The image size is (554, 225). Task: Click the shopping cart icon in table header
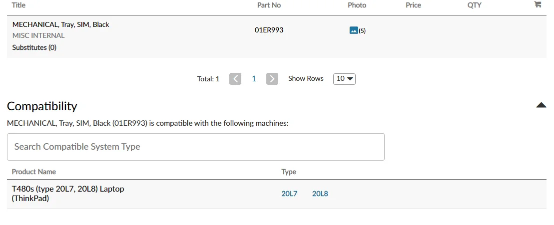click(538, 4)
